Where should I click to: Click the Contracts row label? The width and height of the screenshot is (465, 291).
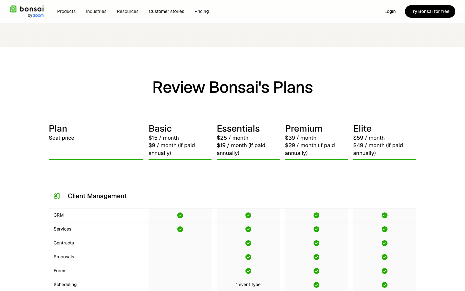[64, 243]
